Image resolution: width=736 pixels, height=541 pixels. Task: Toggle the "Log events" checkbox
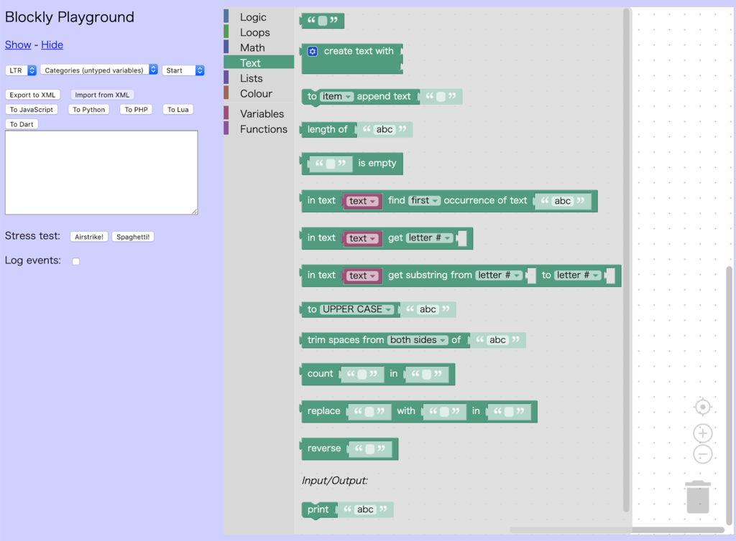point(75,261)
